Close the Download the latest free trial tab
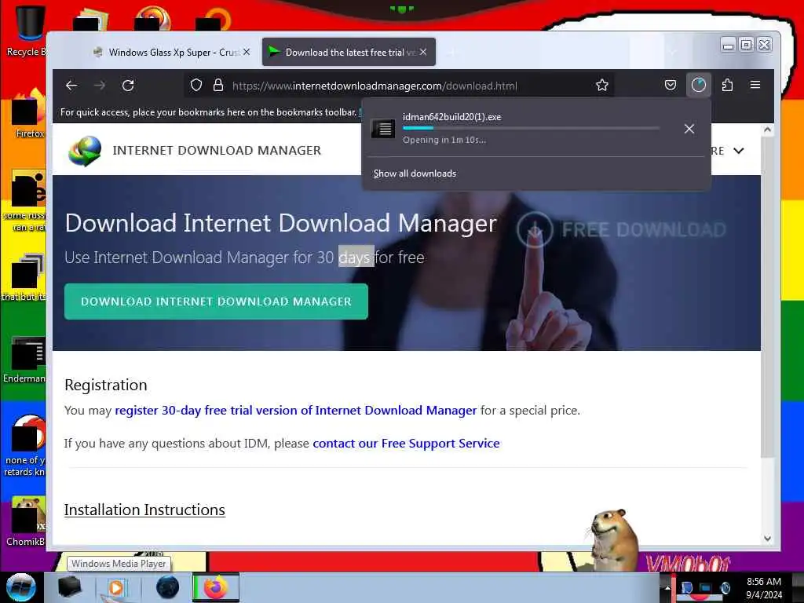Image resolution: width=804 pixels, height=603 pixels. coord(423,53)
